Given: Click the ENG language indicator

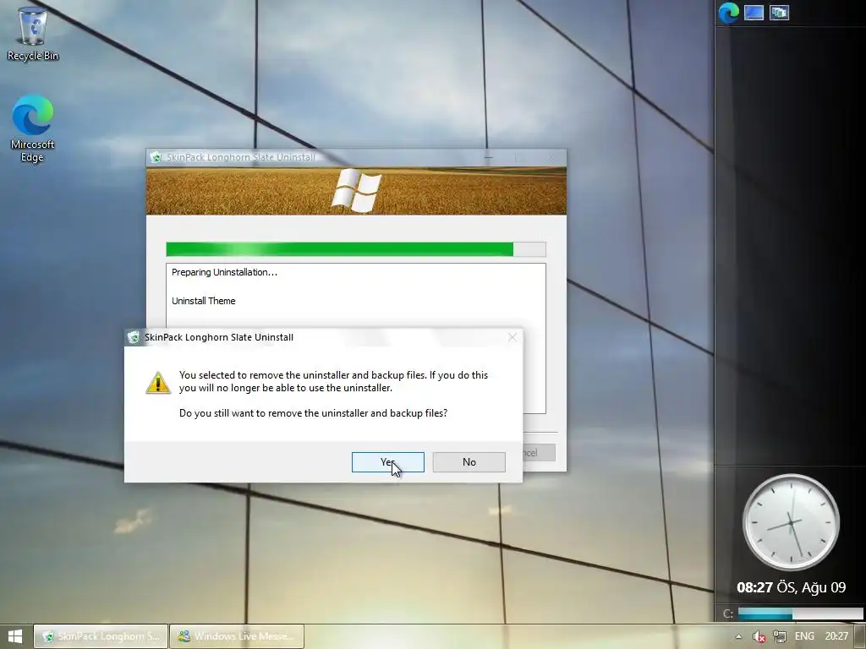Looking at the screenshot, I should (804, 636).
